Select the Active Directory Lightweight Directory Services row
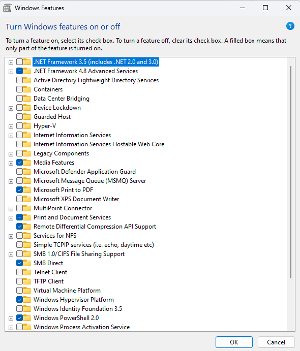This screenshot has height=351, width=300. pos(96,80)
